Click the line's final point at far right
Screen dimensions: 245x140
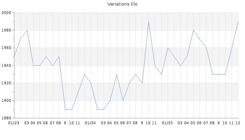click(x=238, y=22)
